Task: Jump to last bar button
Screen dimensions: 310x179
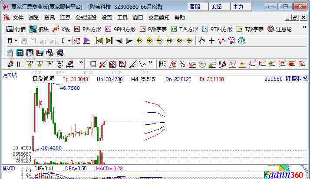Action: click(x=109, y=41)
